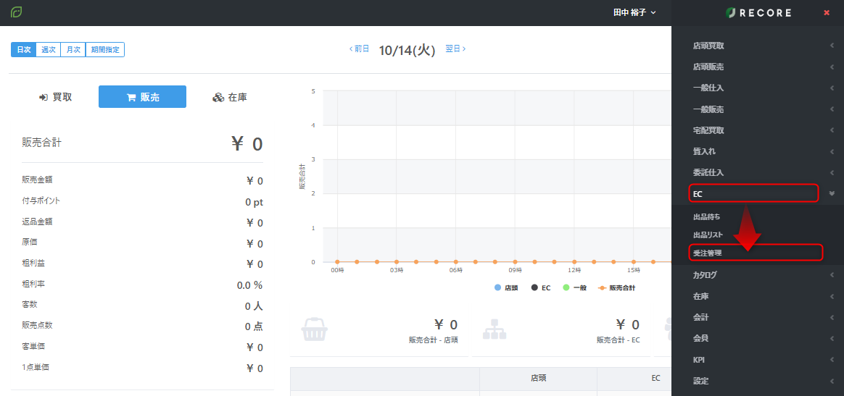Go to next day via 翌日
The image size is (844, 396).
[x=455, y=49]
